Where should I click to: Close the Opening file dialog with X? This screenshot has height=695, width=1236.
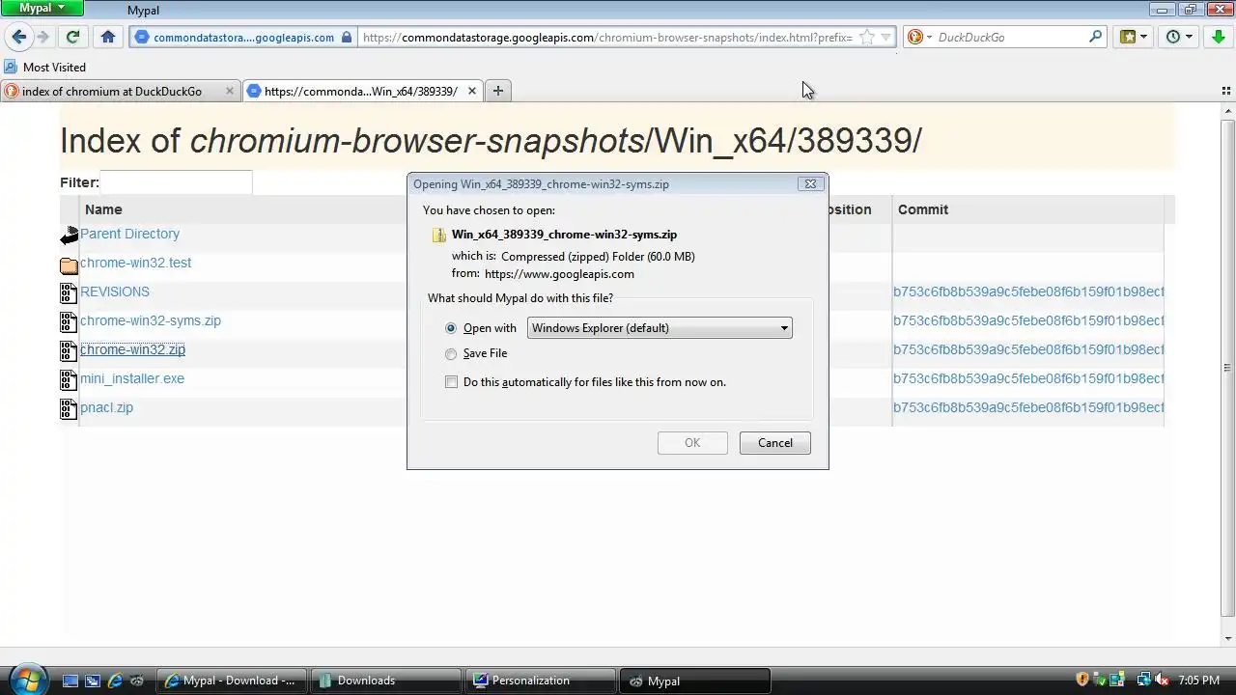810,183
